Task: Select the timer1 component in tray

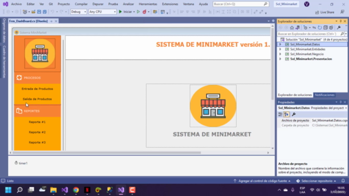Action: point(21,163)
